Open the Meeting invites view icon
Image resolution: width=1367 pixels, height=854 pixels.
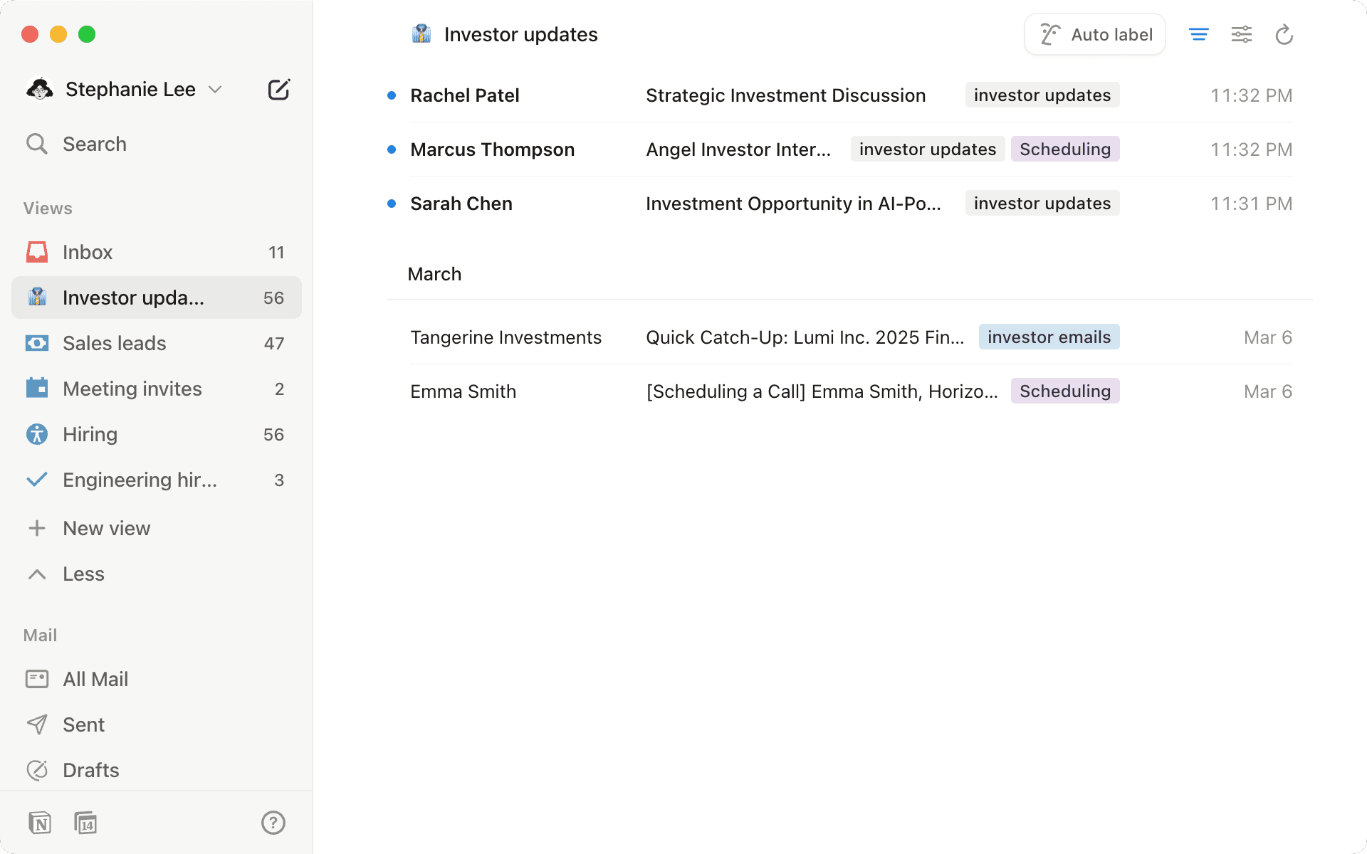point(36,388)
